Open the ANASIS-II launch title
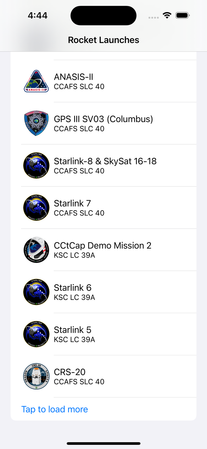This screenshot has height=449, width=207. pyautogui.click(x=73, y=77)
